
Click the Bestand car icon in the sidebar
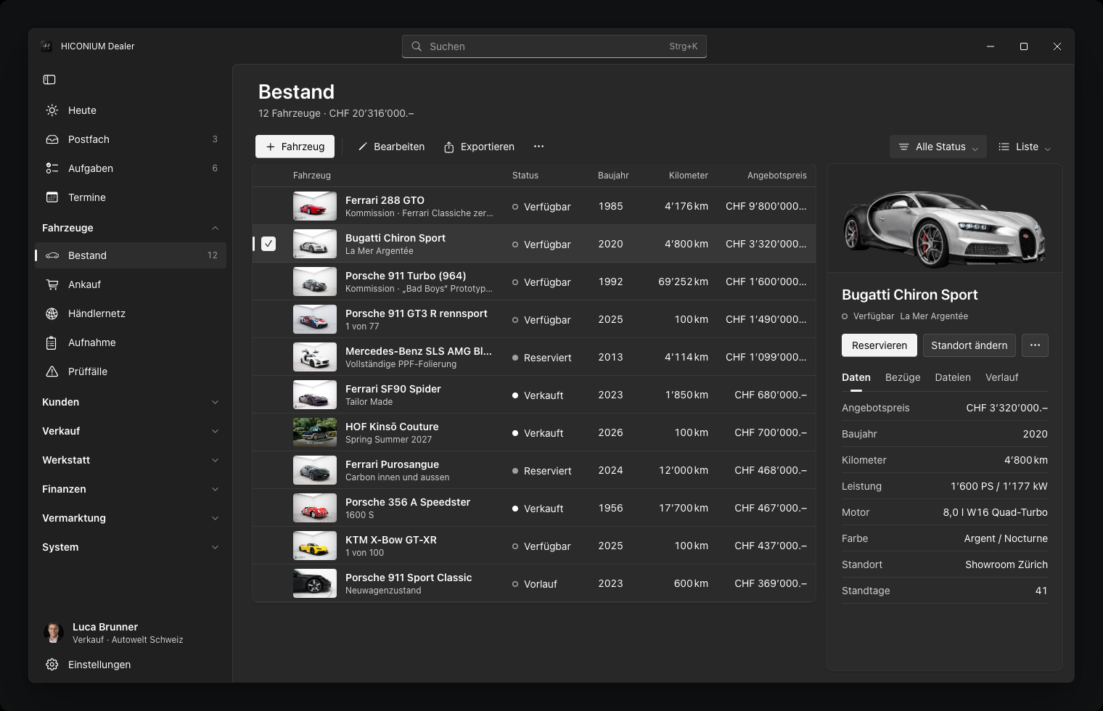pyautogui.click(x=52, y=255)
